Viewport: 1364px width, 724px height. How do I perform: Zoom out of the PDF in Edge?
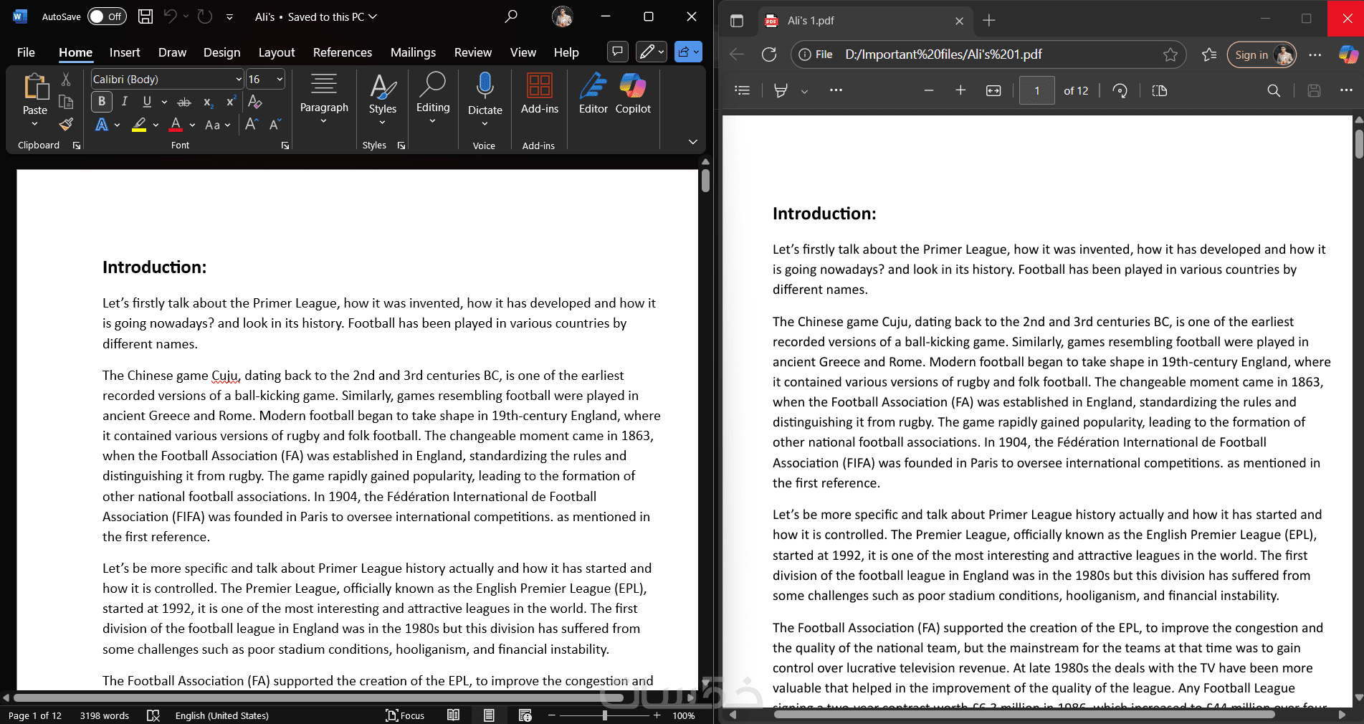[929, 90]
